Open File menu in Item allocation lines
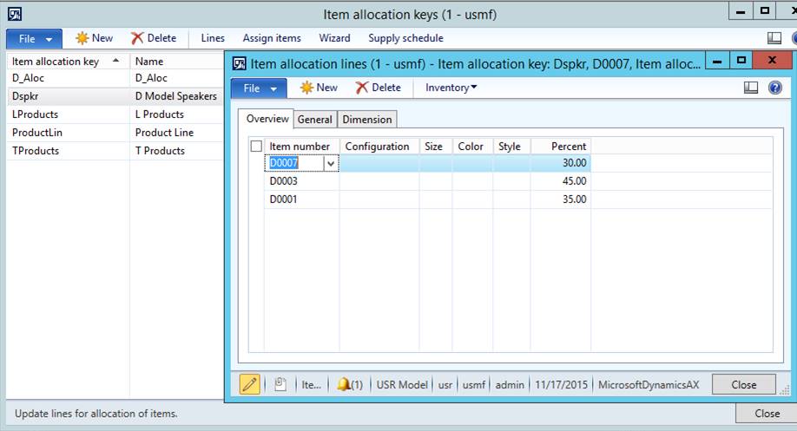The height and width of the screenshot is (431, 797). click(x=259, y=88)
